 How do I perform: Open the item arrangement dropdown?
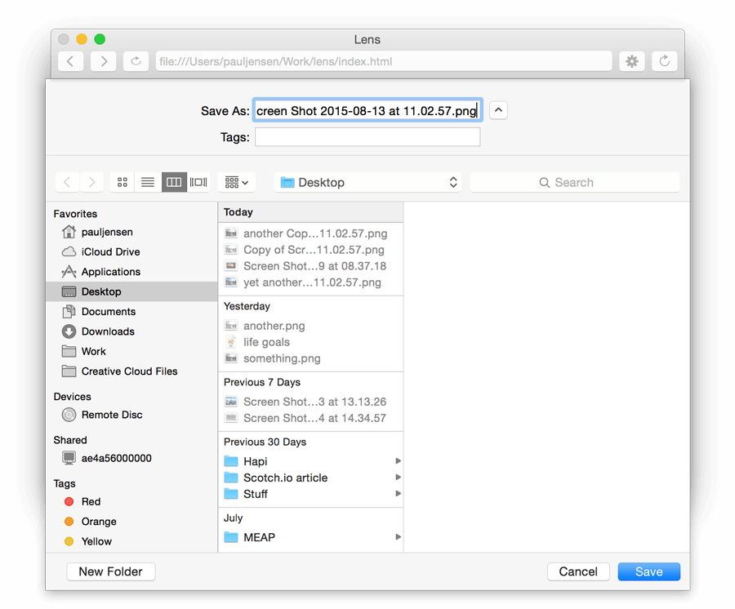click(236, 182)
